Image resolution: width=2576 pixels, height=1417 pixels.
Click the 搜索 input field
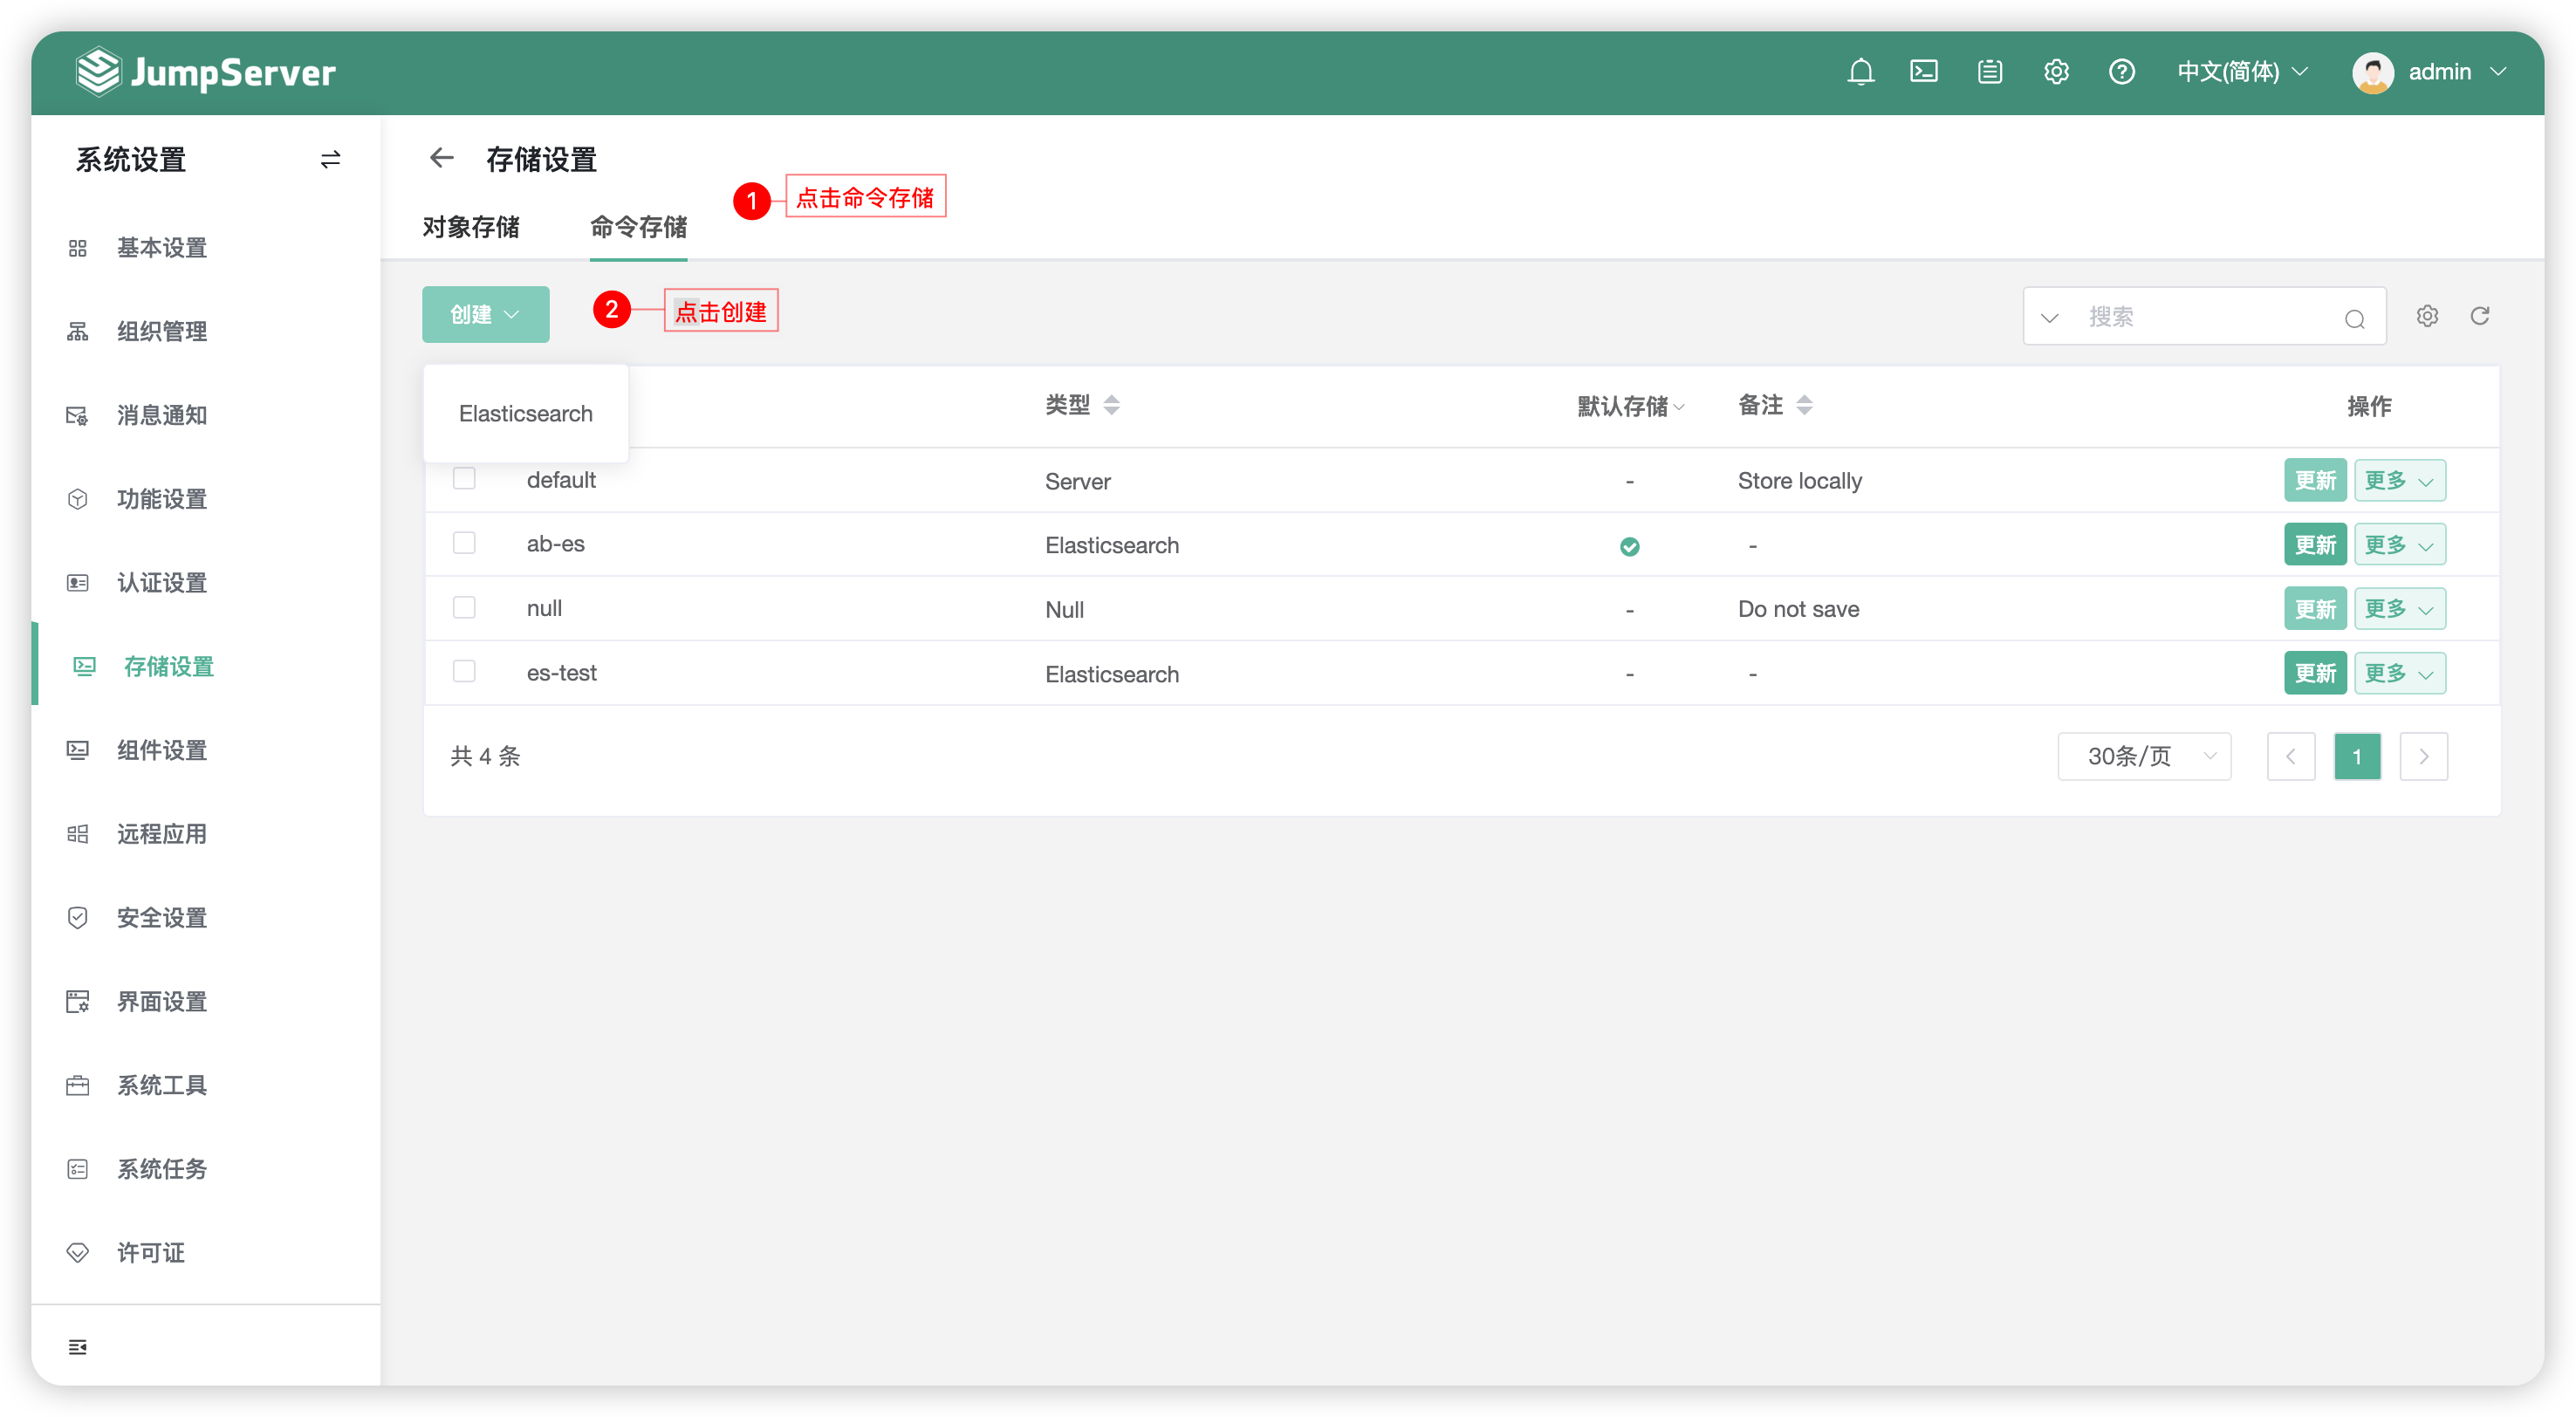tap(2205, 317)
